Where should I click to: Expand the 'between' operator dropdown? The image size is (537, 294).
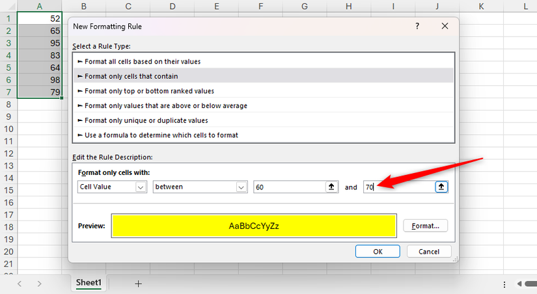tap(200, 187)
